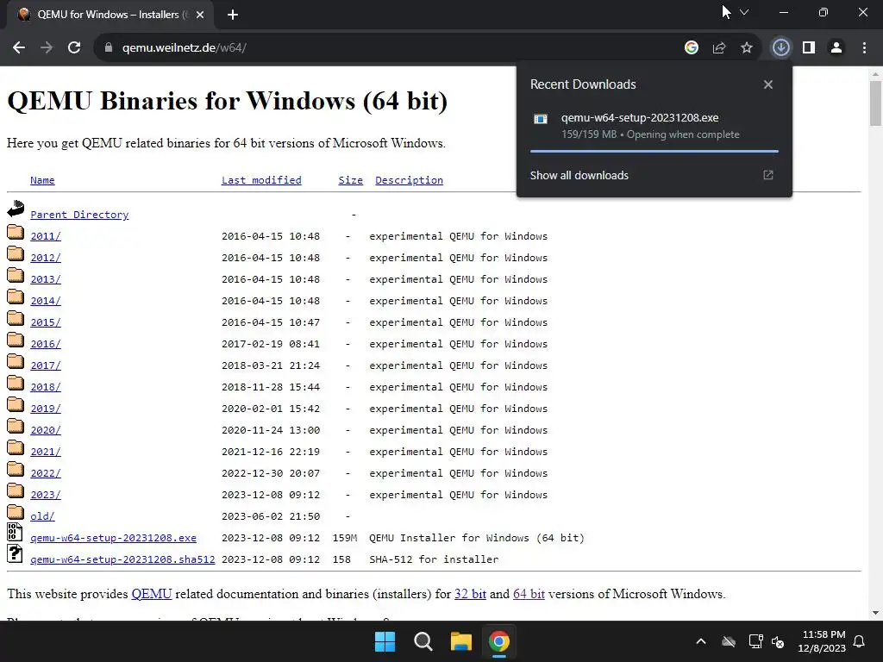The width and height of the screenshot is (883, 662).
Task: Open the downloaded qemu-w64-setup-20231208.exe entry
Action: point(654,126)
